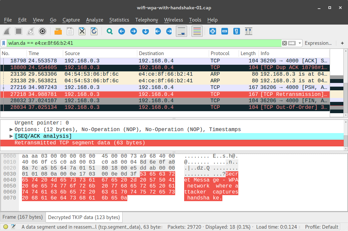Zoom in on packet list text
The height and width of the screenshot is (231, 348).
[213, 31]
